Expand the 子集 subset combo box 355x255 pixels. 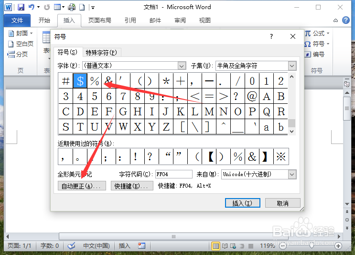[x=292, y=66]
